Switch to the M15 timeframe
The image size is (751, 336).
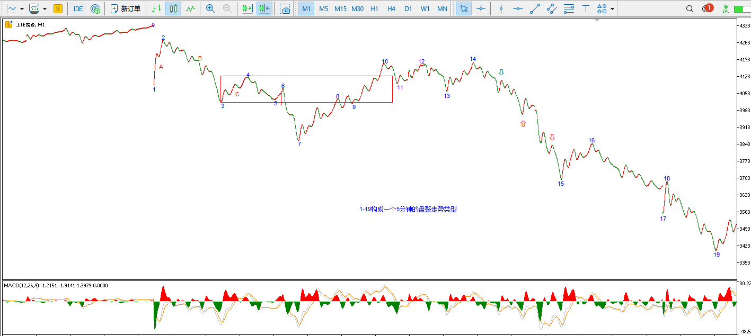pyautogui.click(x=340, y=8)
